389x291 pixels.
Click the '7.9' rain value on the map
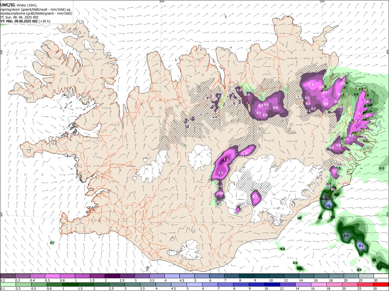click(328, 206)
